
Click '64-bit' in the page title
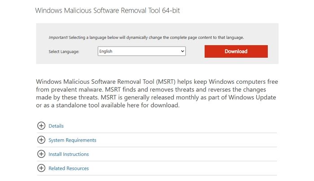pos(170,10)
